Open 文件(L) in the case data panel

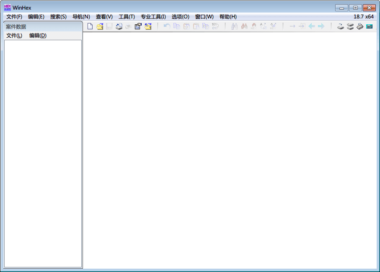pyautogui.click(x=14, y=35)
